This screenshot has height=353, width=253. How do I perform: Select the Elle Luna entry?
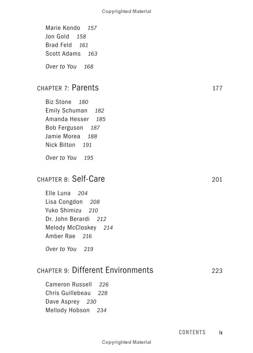point(58,193)
